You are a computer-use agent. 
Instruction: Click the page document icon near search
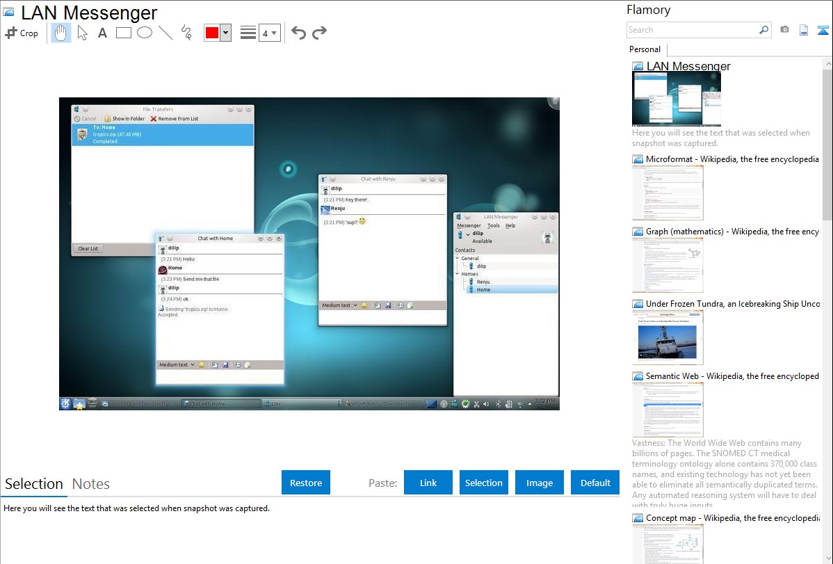(804, 30)
